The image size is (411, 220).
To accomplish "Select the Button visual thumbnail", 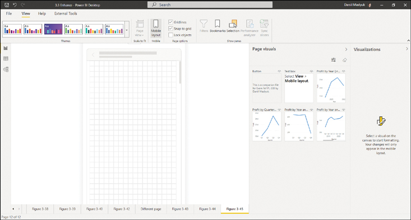I will click(x=266, y=88).
